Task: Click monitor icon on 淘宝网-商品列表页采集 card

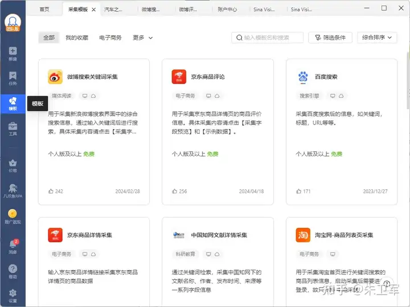Action: (333, 254)
